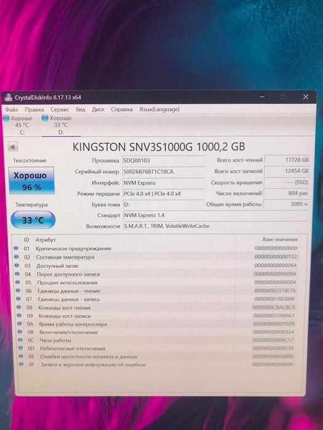This screenshot has height=430, width=323.
Task: Click the ID column header
Action: [x=26, y=240]
